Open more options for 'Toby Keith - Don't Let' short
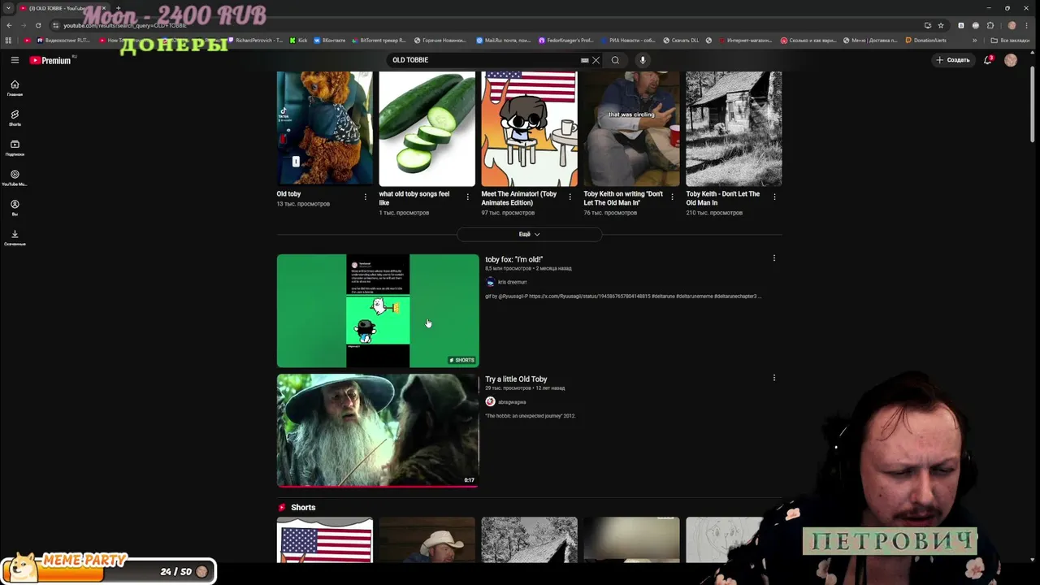Screen dimensions: 1040x585 [774, 197]
